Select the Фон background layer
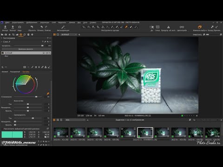The width and height of the screenshot is (223, 167). click(6, 56)
